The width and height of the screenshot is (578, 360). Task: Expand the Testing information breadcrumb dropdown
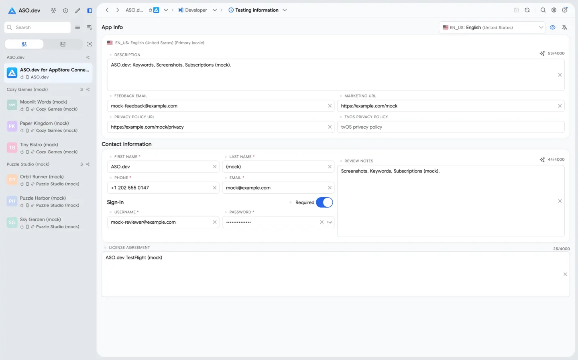(x=285, y=10)
